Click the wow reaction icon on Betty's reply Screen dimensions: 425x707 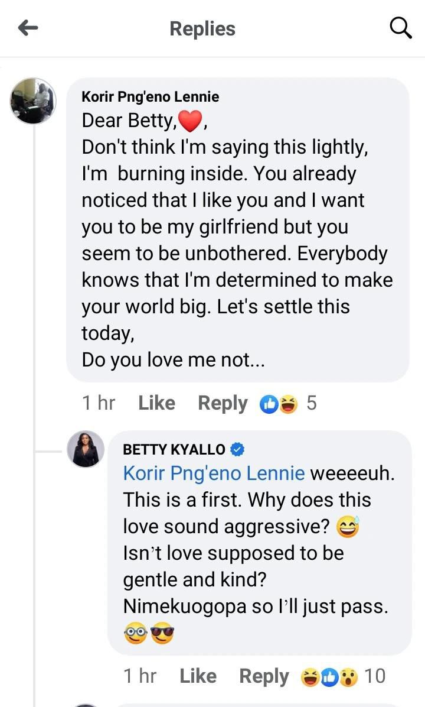[x=348, y=676]
